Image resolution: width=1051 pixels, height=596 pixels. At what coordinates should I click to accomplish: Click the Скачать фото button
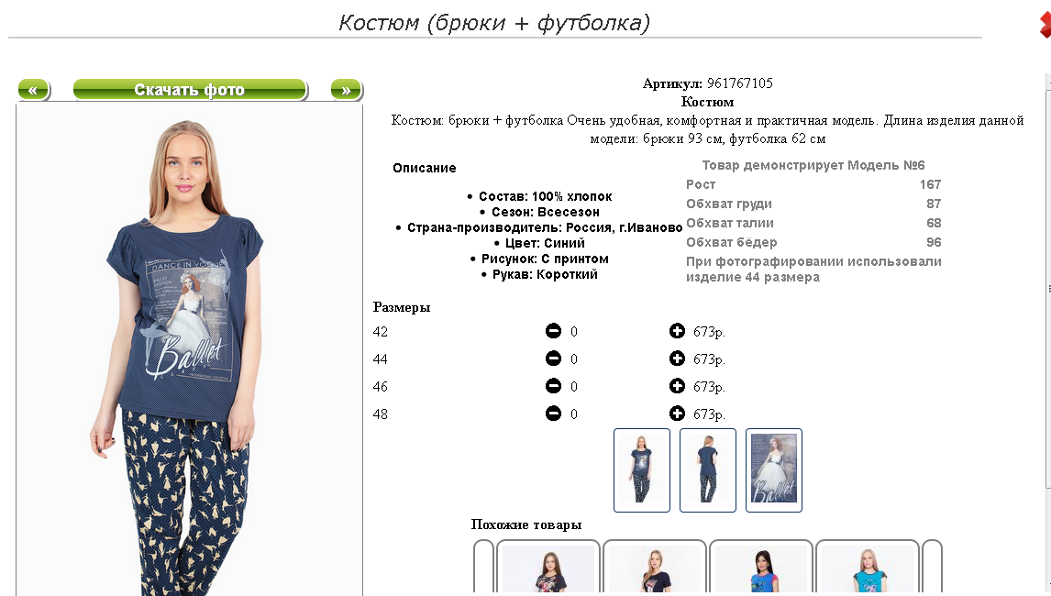pyautogui.click(x=190, y=90)
